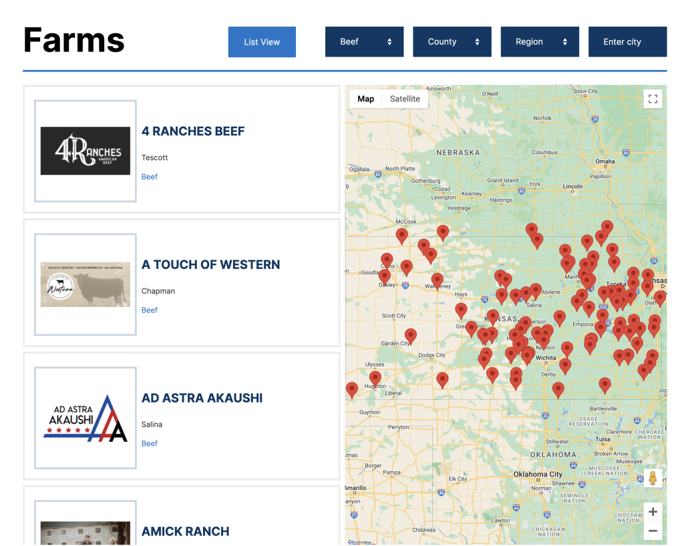
Task: Open the Region filter dropdown
Action: click(540, 41)
